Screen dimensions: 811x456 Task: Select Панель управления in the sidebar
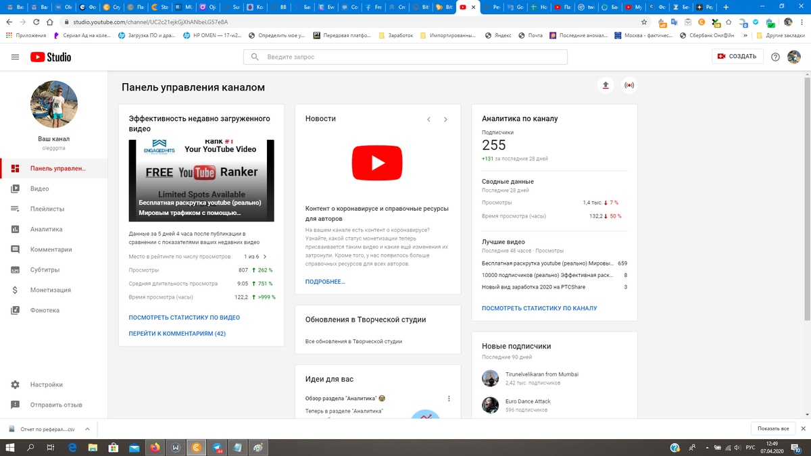(53, 168)
